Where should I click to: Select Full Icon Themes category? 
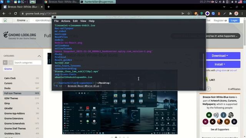pyautogui.click(x=22, y=93)
